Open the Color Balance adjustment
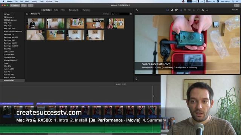 [x=172, y=10]
